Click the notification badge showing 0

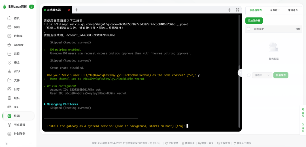pyautogui.click(x=32, y=7)
